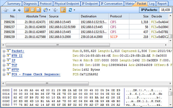
Task: Click the packet list scroll right arrow
Action: pyautogui.click(x=166, y=45)
